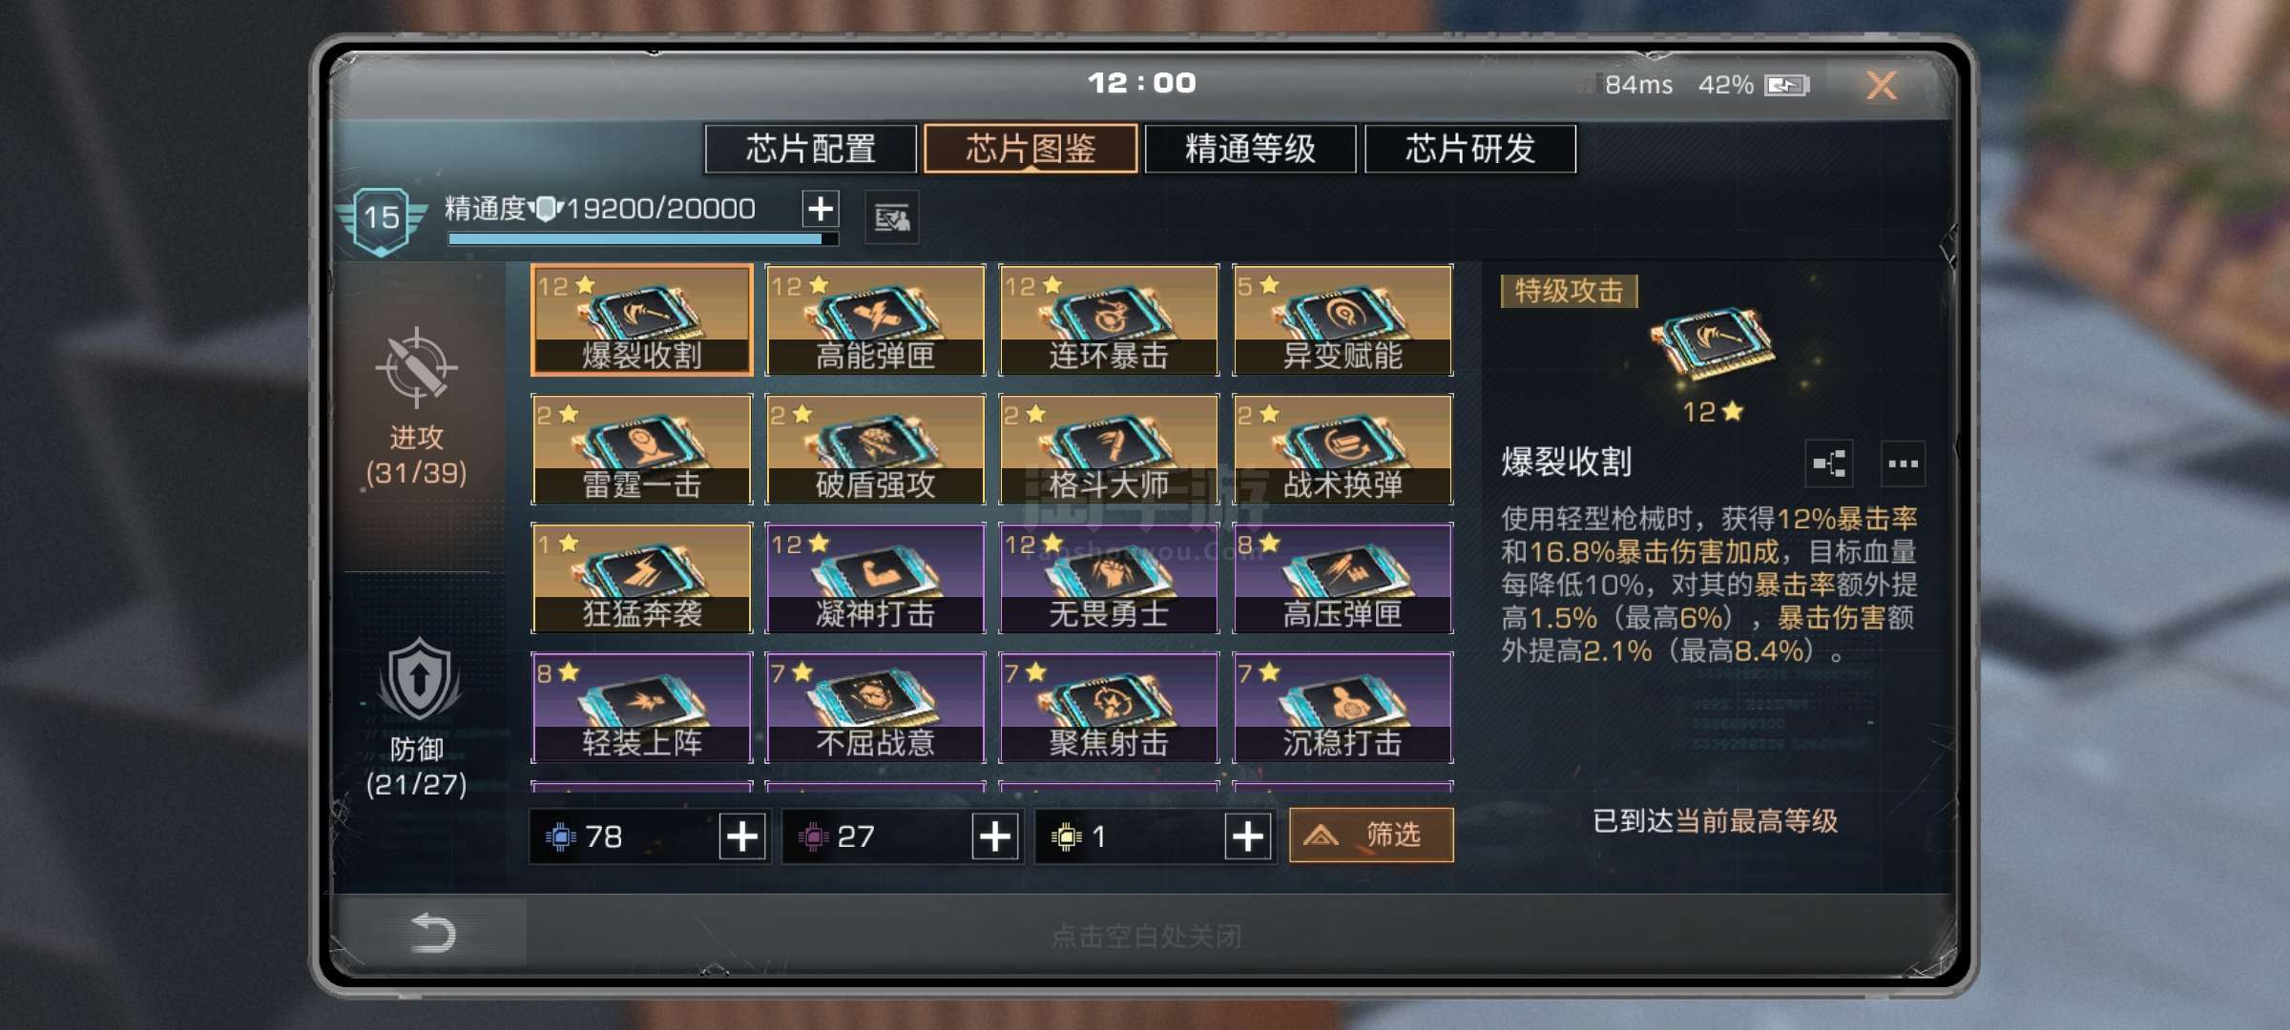Expand the 筛选 filter panel

click(1371, 835)
